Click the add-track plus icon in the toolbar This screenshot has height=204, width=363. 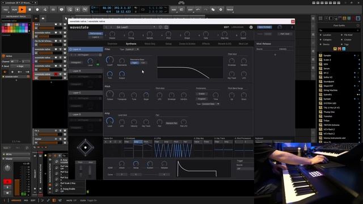coord(77,10)
